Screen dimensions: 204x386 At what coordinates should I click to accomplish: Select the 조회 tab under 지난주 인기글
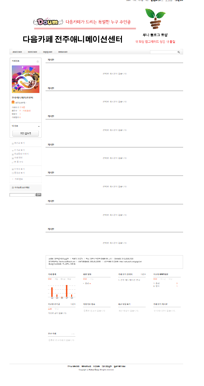click(x=50, y=309)
